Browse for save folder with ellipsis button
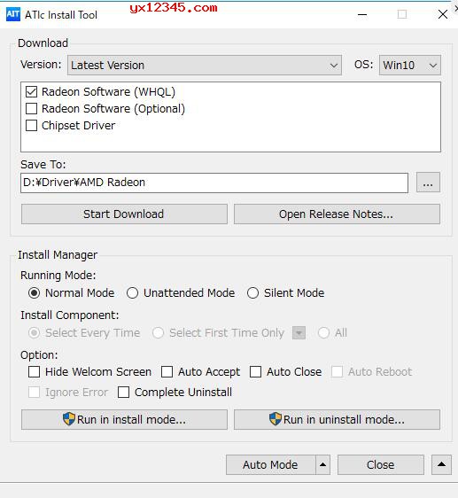Screen dimensions: 458x498 click(x=428, y=183)
